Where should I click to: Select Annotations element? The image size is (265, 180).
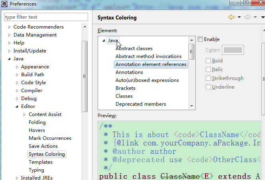pos(129,72)
